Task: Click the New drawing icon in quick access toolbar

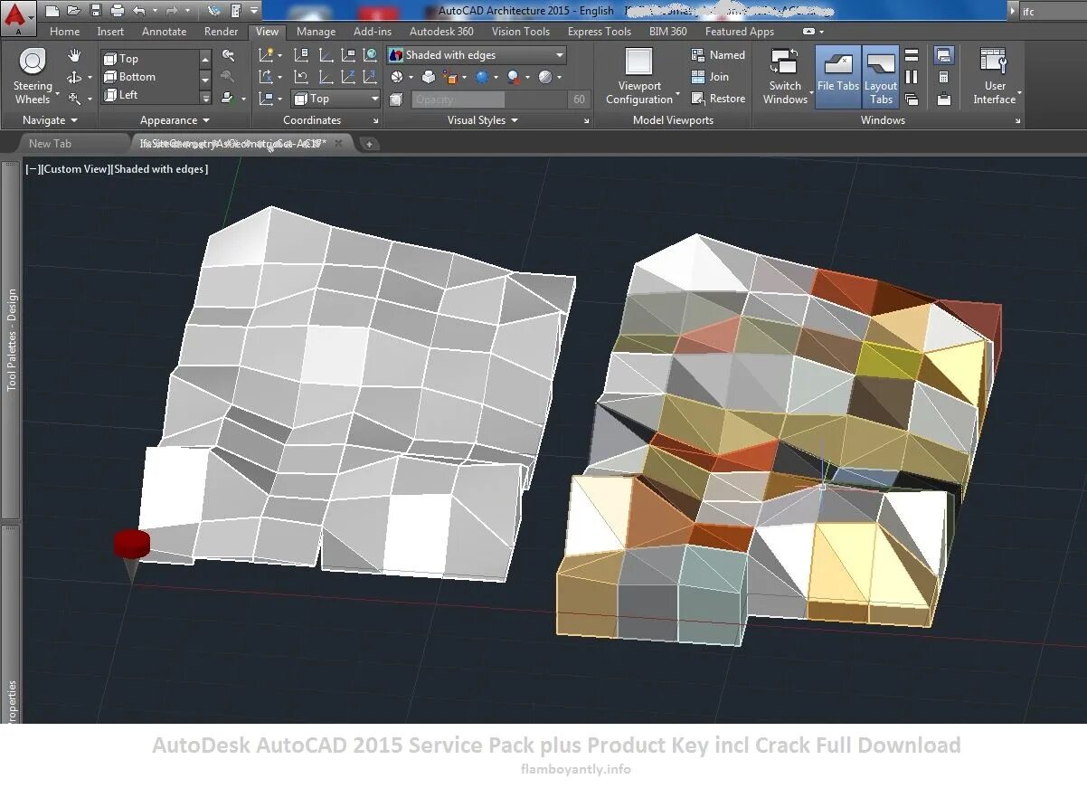Action: click(x=52, y=11)
